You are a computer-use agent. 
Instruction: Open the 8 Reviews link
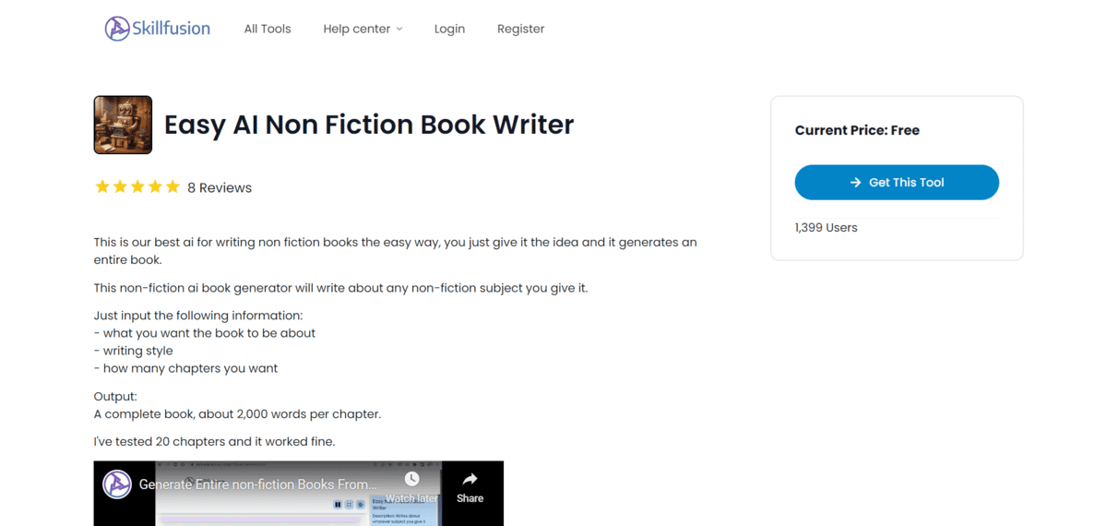[220, 187]
